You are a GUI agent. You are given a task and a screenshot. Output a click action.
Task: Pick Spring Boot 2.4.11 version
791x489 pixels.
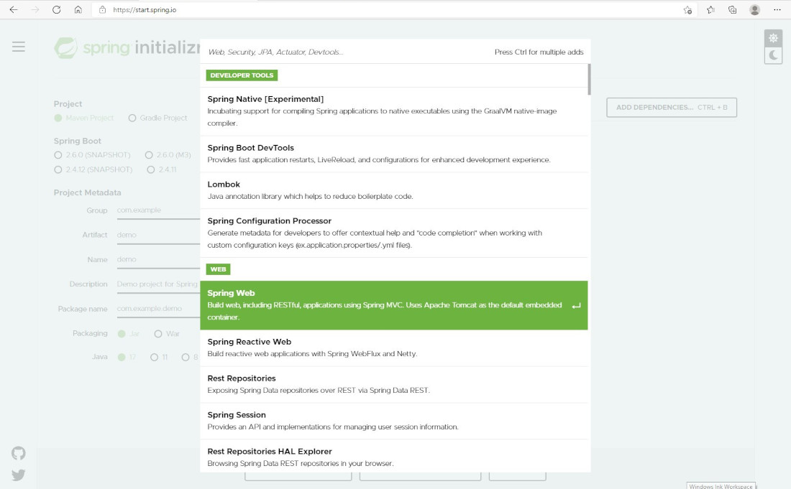click(x=151, y=169)
